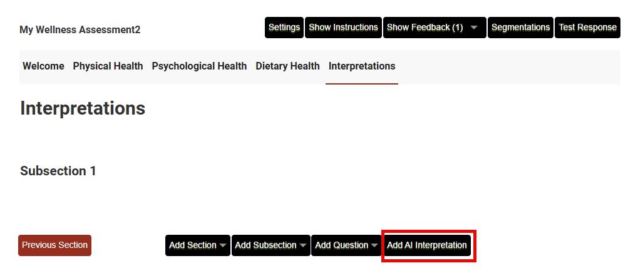Click the Add Question button label
Image resolution: width=633 pixels, height=278 pixels.
click(x=341, y=245)
